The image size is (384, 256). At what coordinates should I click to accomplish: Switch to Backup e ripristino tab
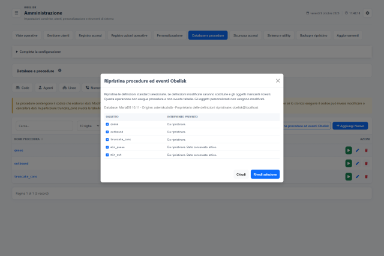[313, 35]
